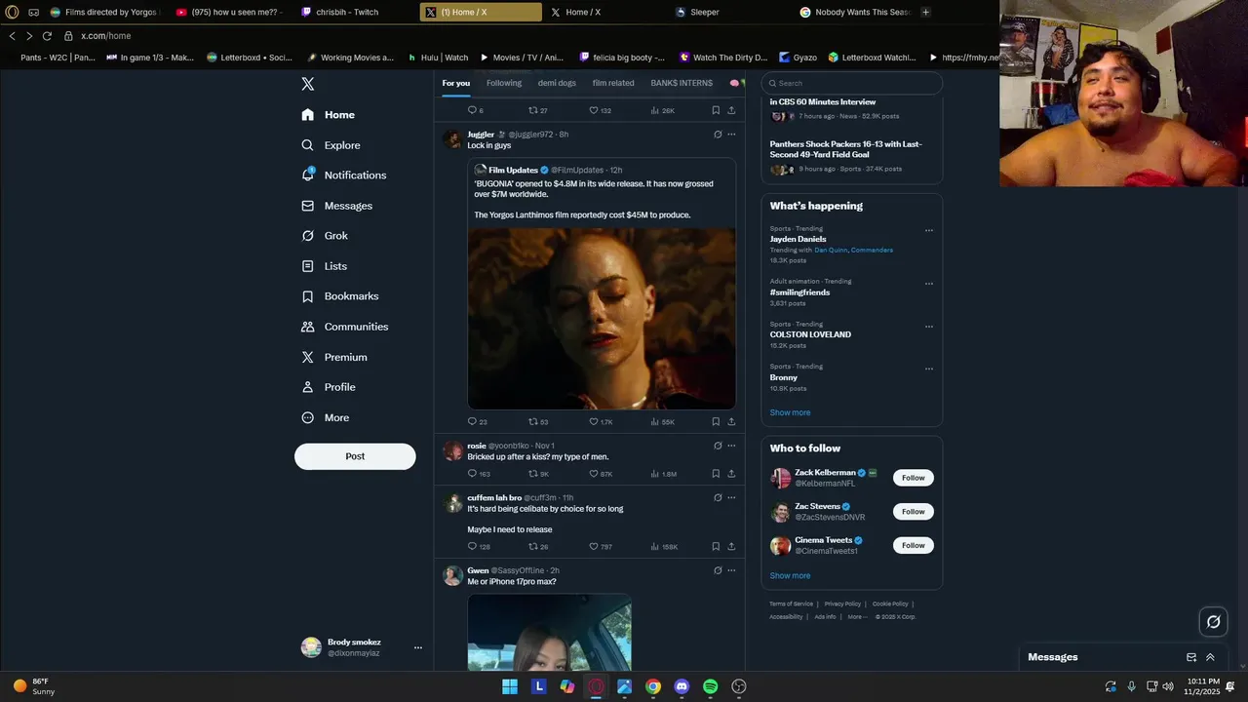The image size is (1248, 702).
Task: Expand the More sidebar menu
Action: tap(326, 417)
